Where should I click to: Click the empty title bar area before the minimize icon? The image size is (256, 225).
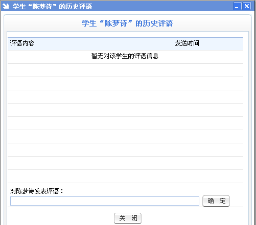[x=162, y=6]
